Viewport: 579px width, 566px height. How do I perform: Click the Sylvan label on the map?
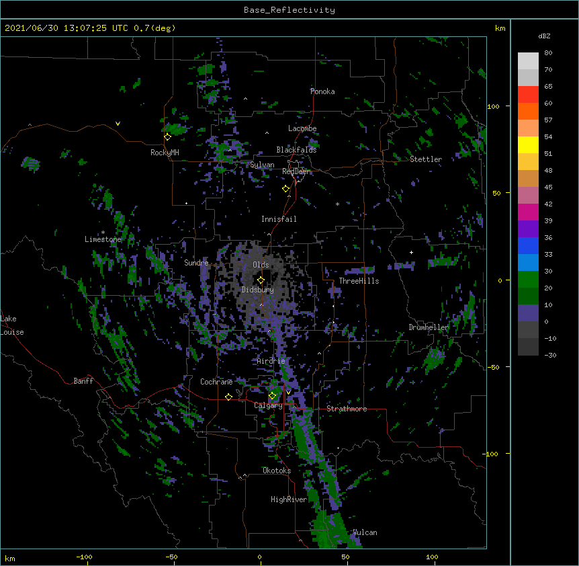tap(262, 165)
